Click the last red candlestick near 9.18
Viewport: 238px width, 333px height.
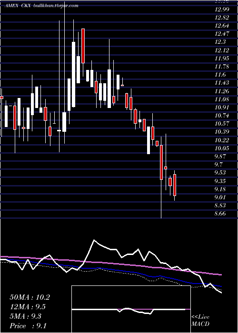[x=175, y=185]
